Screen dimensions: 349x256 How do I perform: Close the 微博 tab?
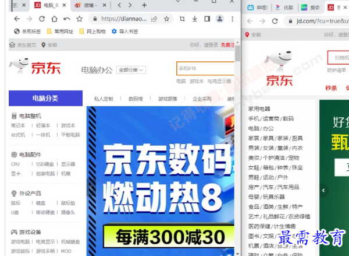tap(104, 5)
